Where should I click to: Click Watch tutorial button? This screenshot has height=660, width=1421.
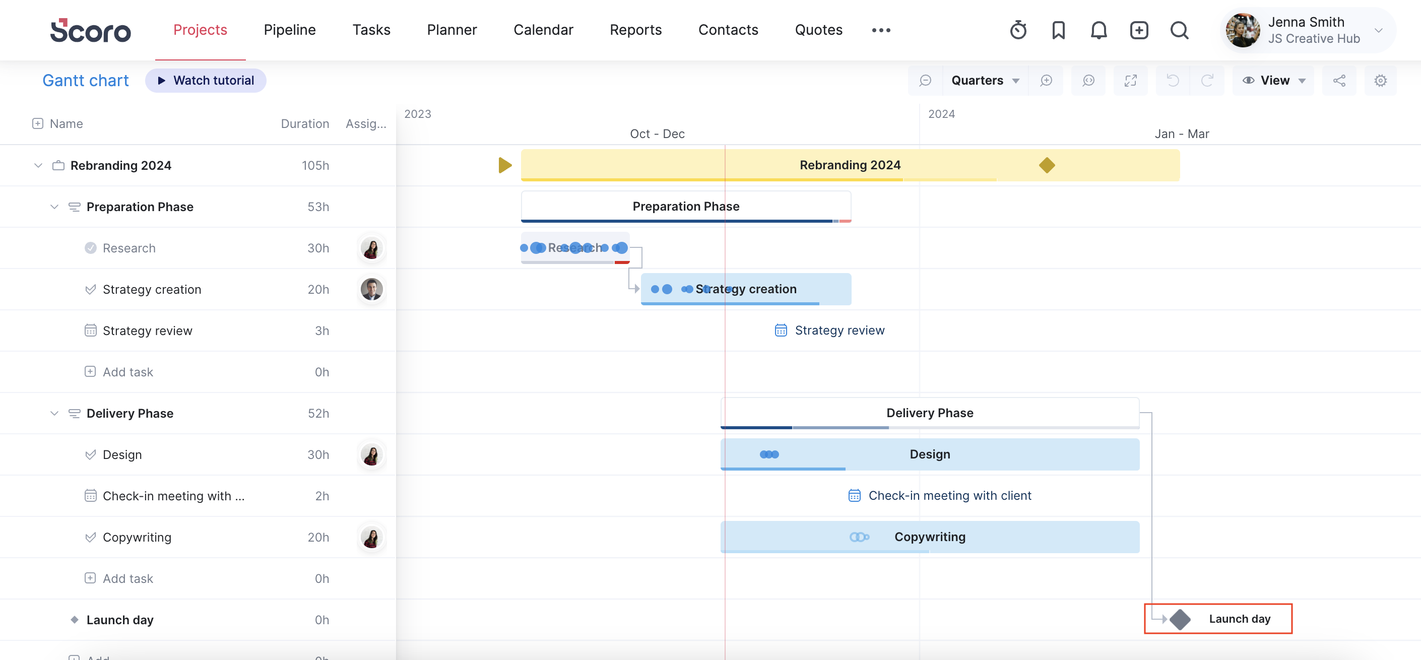coord(206,81)
